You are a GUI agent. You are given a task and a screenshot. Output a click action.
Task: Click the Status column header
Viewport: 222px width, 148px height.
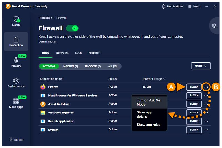tap(112, 79)
